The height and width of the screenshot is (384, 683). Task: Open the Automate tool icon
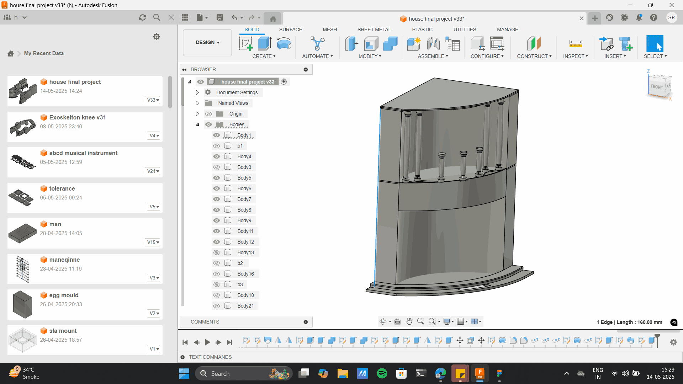tap(317, 44)
